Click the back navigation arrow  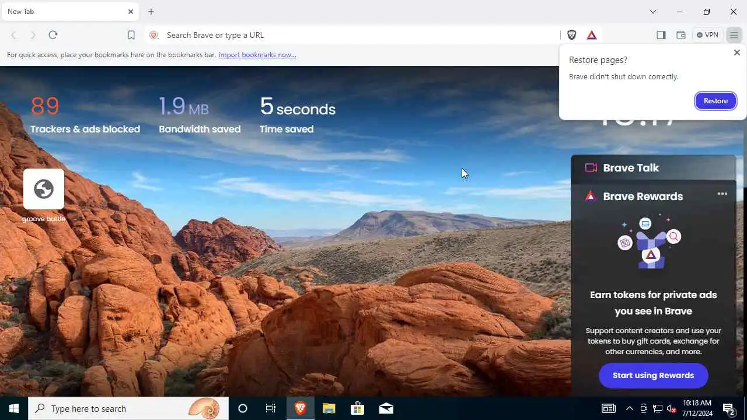(x=13, y=35)
